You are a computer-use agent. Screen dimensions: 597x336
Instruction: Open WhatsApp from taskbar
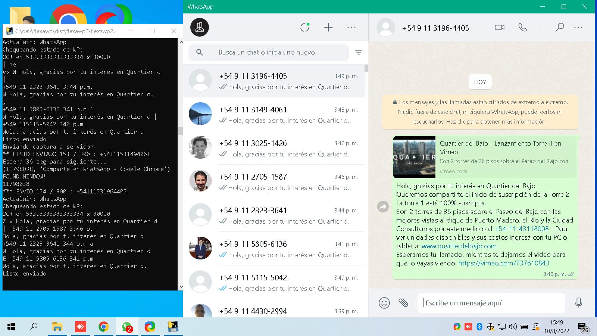[x=127, y=327]
